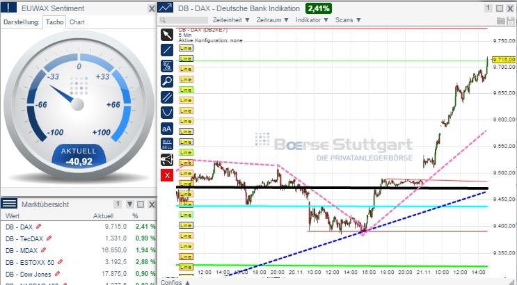Viewport: 517px width, 285px height.
Task: Select the cyan horizontal line on chart
Action: (x=332, y=206)
